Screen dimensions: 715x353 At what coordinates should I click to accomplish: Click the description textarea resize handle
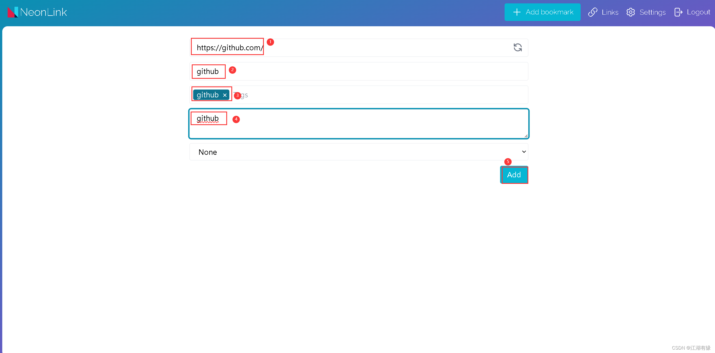click(x=526, y=136)
